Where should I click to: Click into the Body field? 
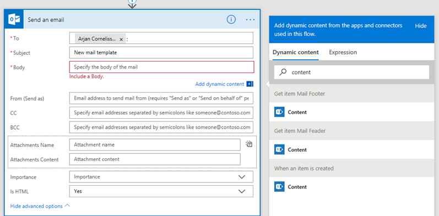pos(162,67)
